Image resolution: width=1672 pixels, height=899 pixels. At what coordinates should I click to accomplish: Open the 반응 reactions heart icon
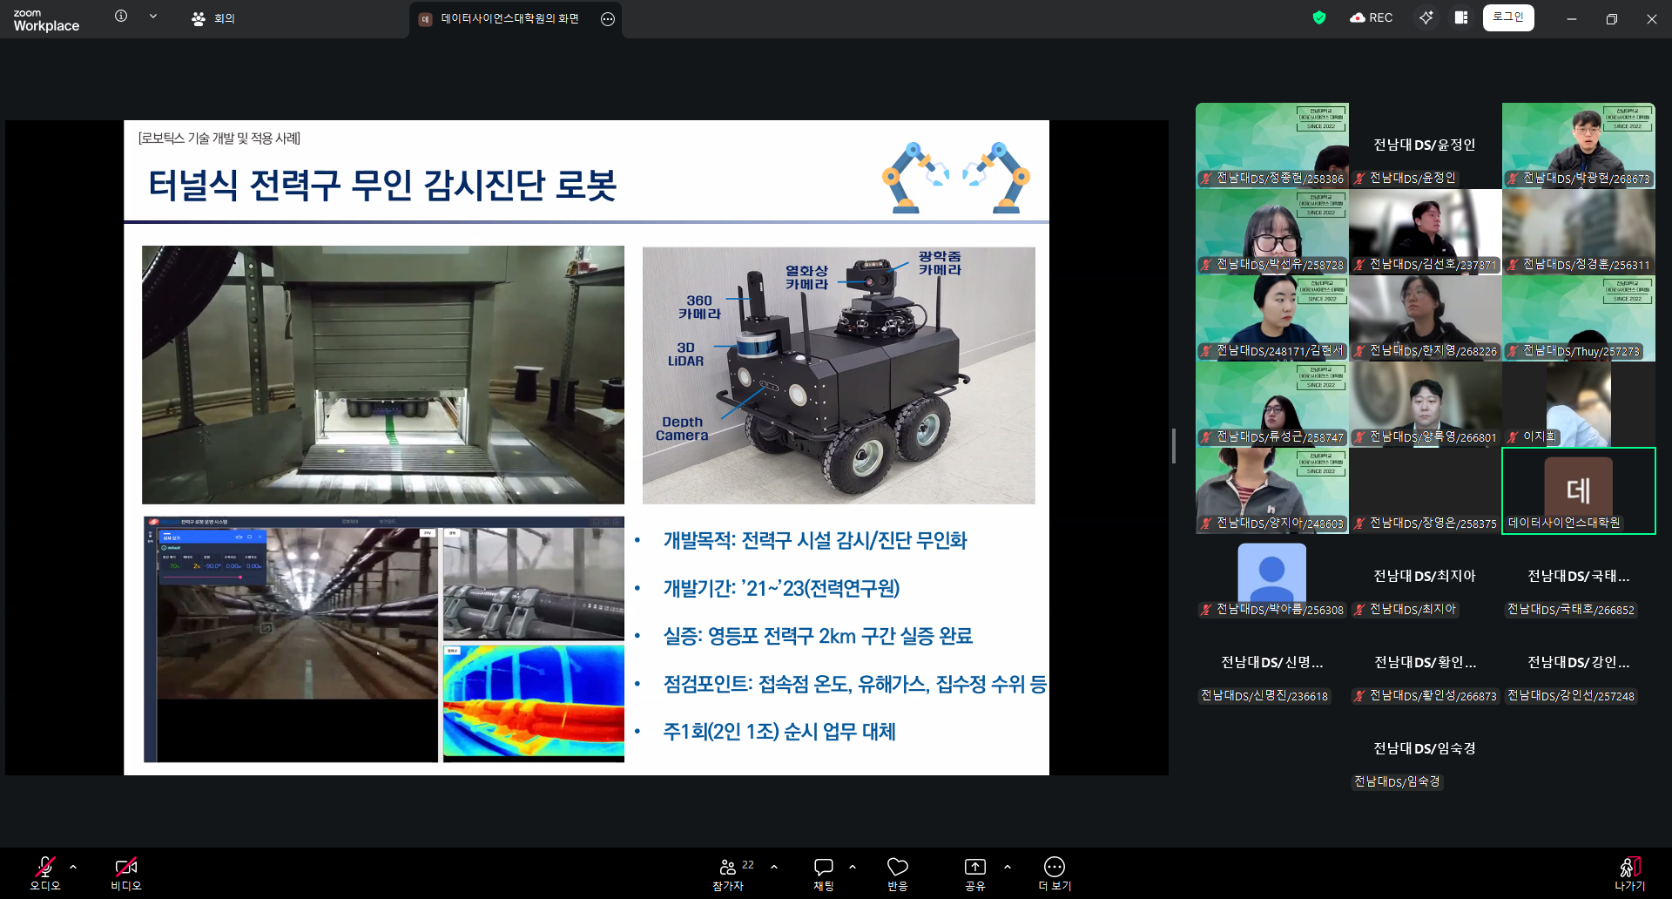tap(897, 874)
